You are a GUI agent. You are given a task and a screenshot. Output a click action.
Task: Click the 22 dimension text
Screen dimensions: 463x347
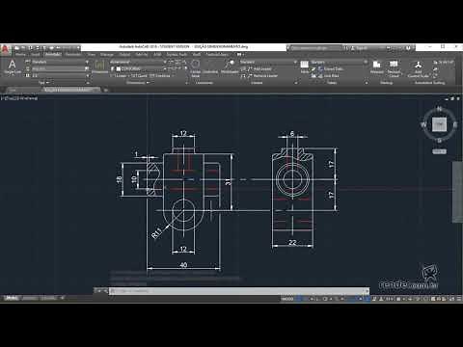click(292, 242)
